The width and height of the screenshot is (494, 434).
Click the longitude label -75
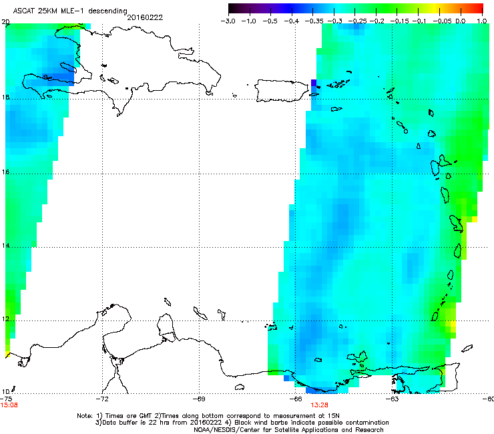pyautogui.click(x=6, y=399)
